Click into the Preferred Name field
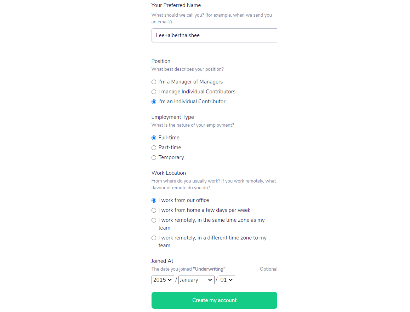410x312 pixels. [214, 35]
